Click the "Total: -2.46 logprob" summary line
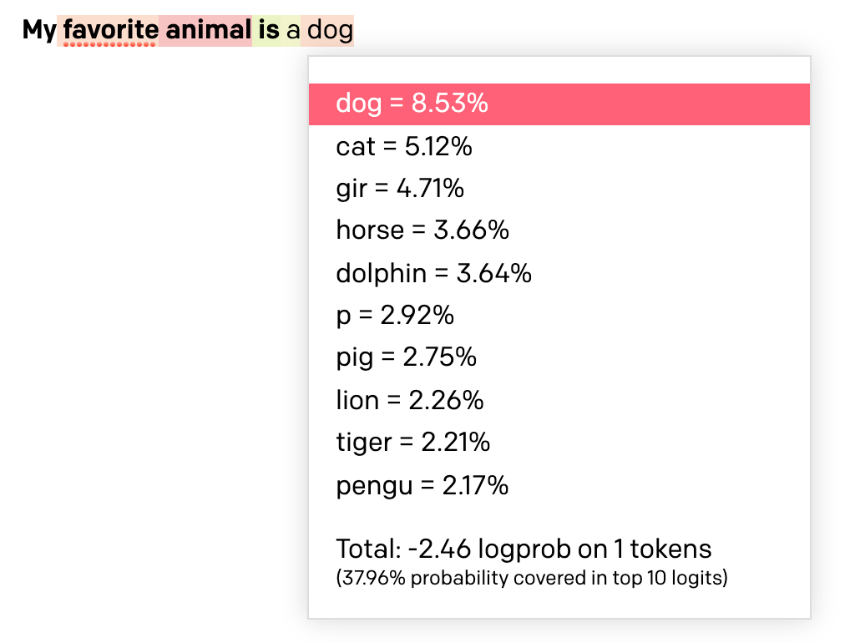The height and width of the screenshot is (643, 855). pos(524,549)
